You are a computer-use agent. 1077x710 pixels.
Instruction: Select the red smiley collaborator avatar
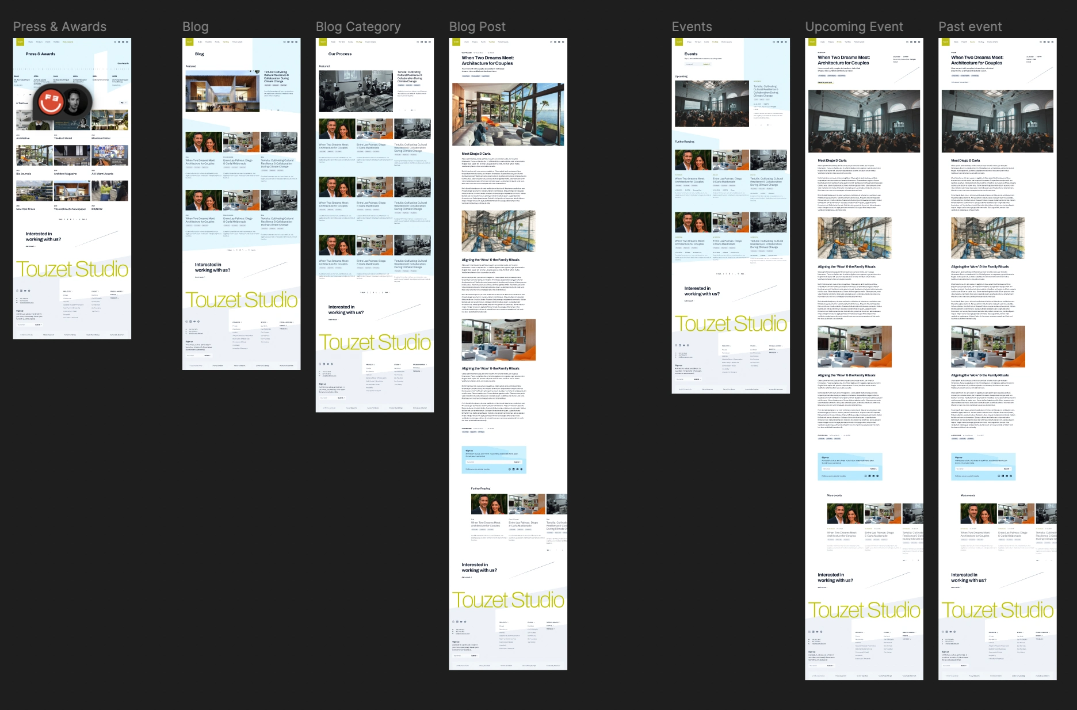click(50, 102)
